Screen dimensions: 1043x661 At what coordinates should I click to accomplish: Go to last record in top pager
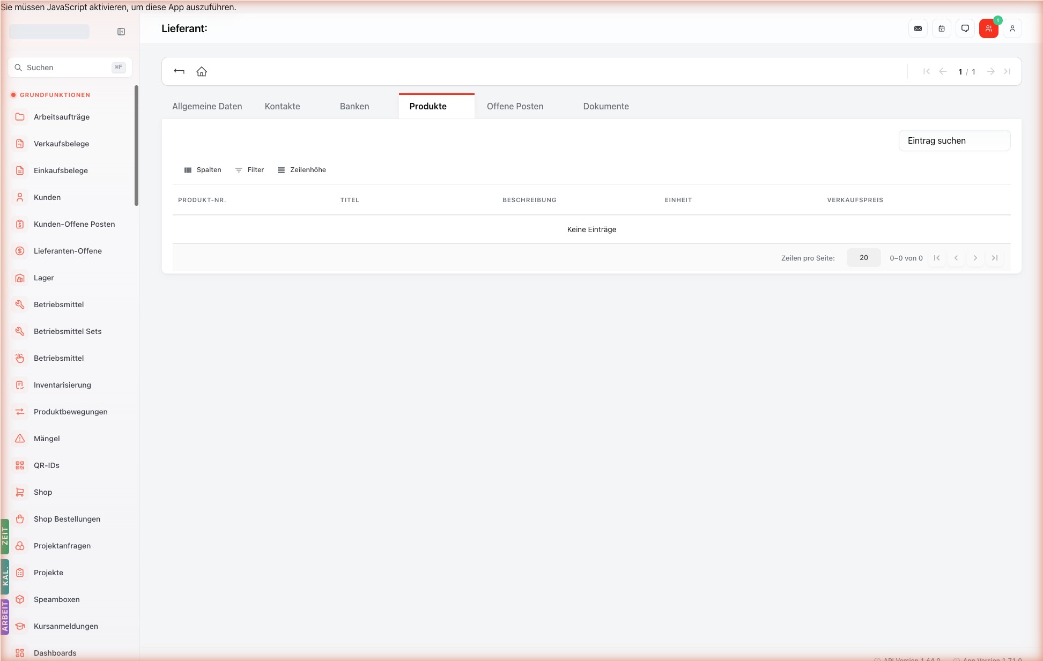pyautogui.click(x=1007, y=71)
